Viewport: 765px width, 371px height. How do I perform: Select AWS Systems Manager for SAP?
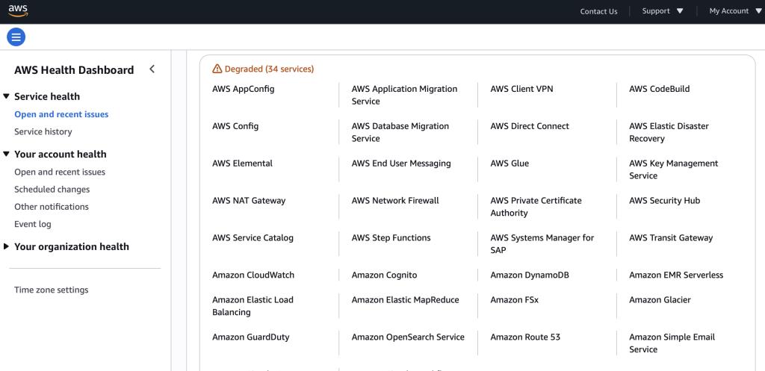542,244
